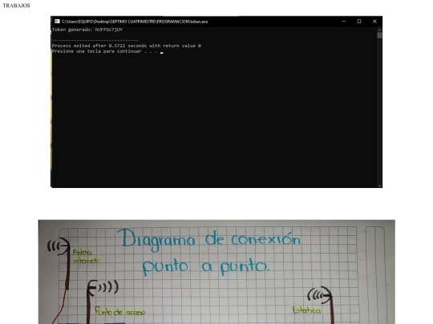Click the 'Punto de acceso' label

click(119, 311)
